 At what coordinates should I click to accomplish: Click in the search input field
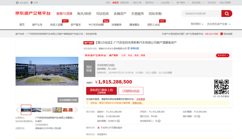coord(201,14)
